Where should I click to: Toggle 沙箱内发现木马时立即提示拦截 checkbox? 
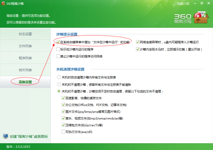(x=138, y=49)
